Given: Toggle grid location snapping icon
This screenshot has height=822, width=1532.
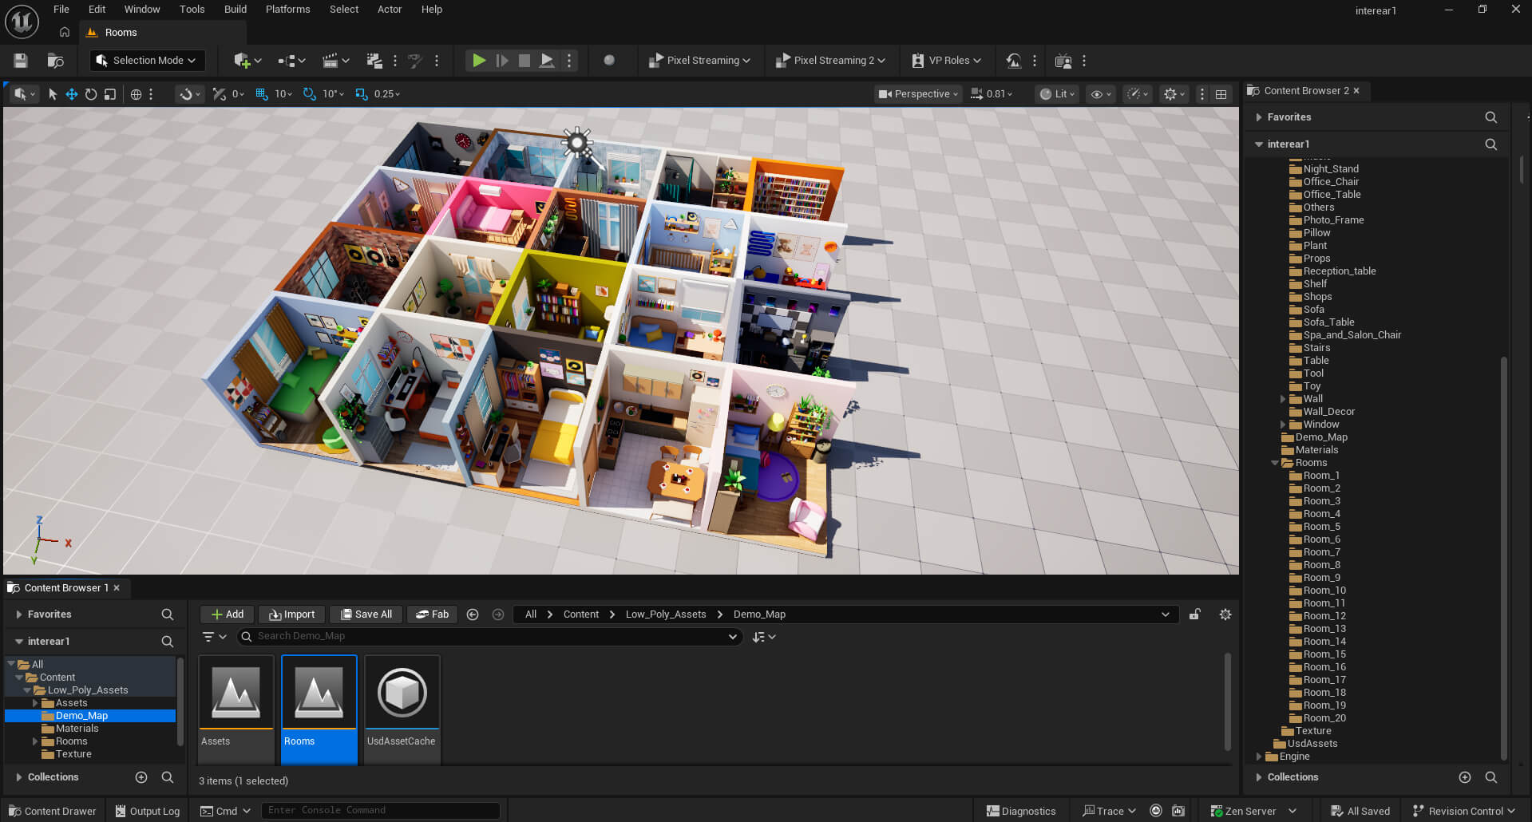Looking at the screenshot, I should pos(262,94).
